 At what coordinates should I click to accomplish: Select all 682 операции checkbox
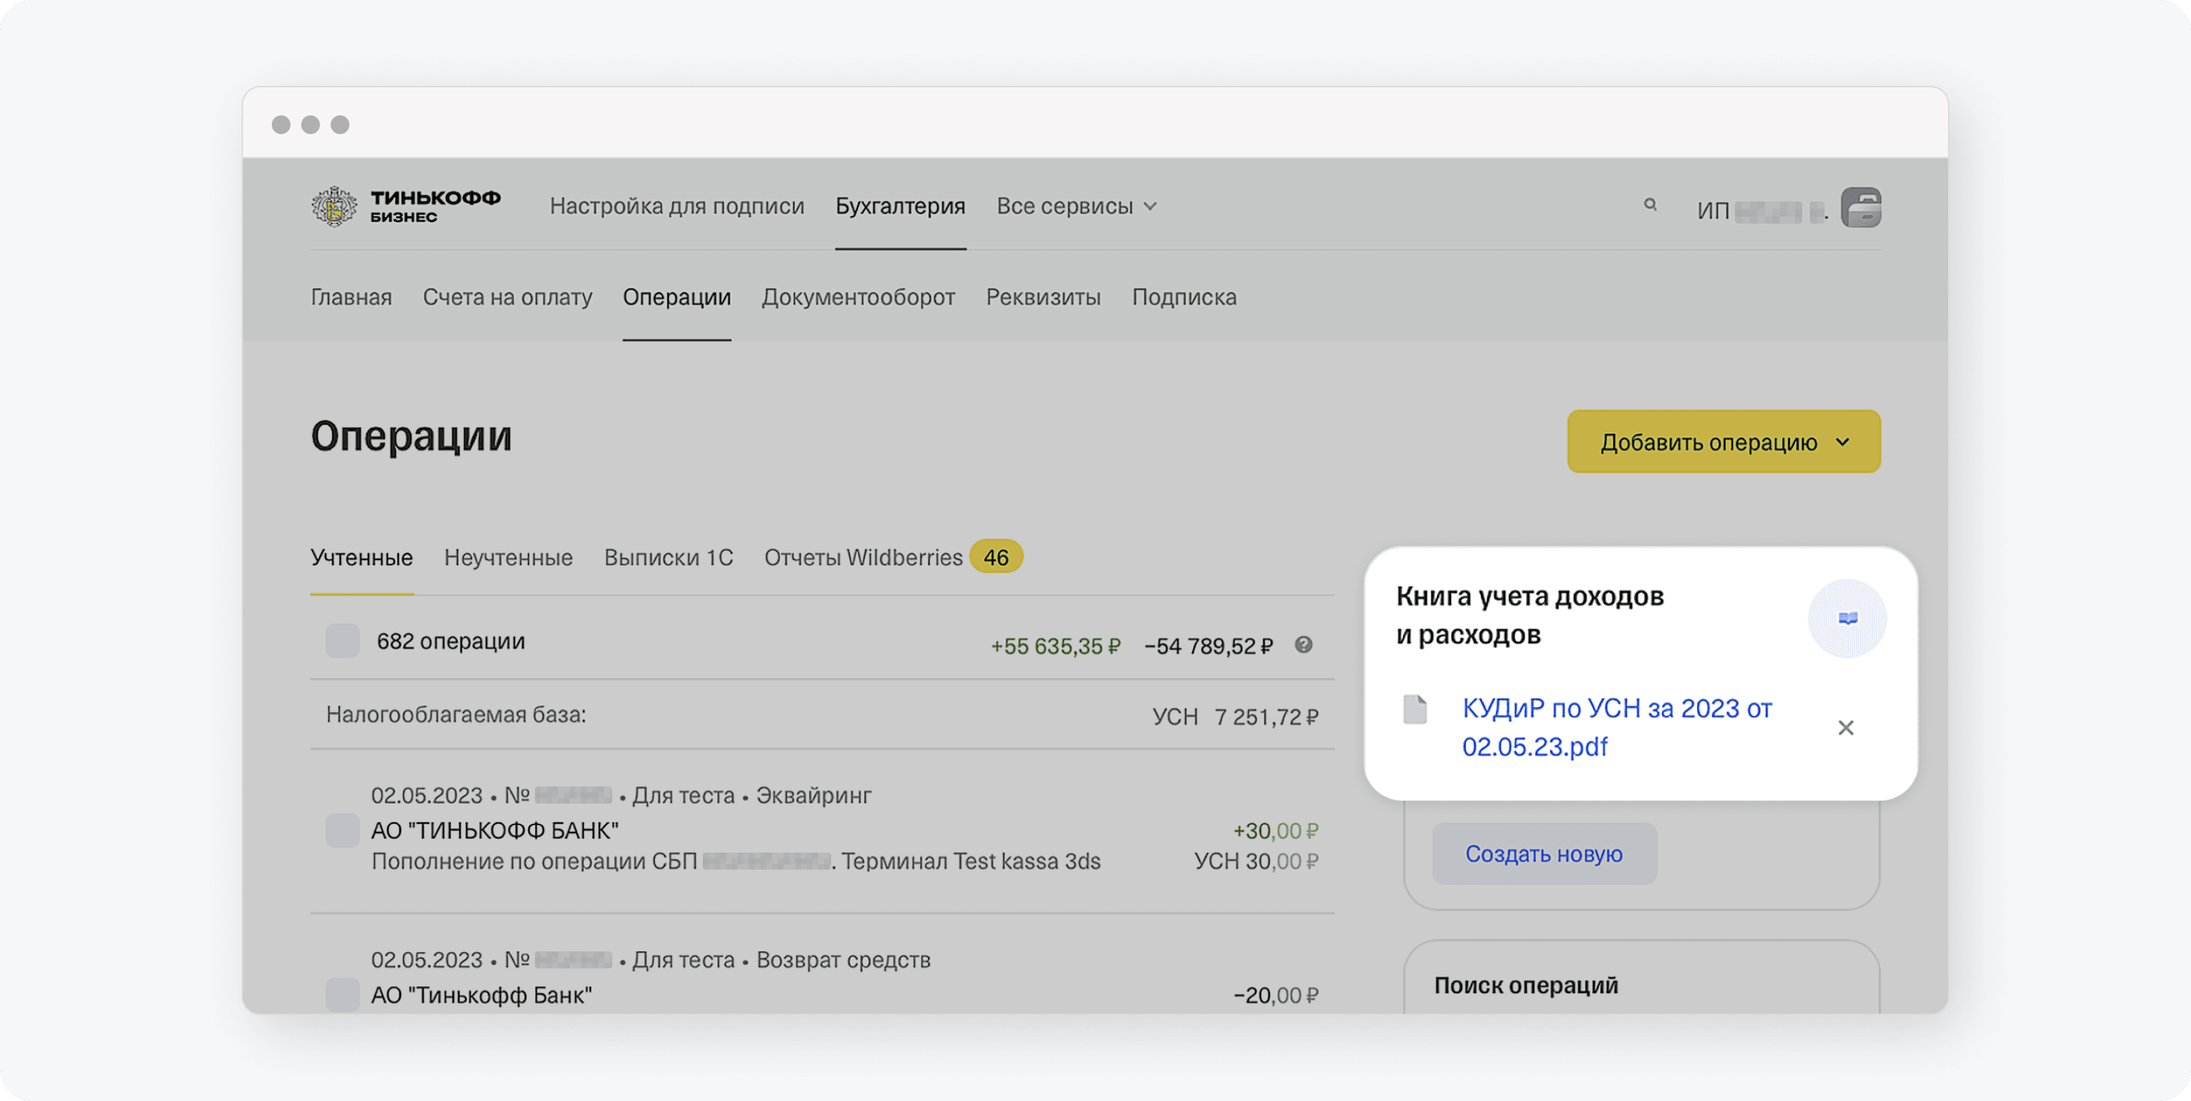tap(342, 640)
